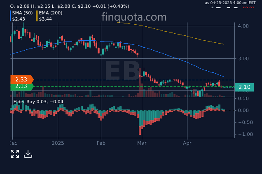Click the 2025 date axis label
262x174 pixels.
pyautogui.click(x=58, y=143)
